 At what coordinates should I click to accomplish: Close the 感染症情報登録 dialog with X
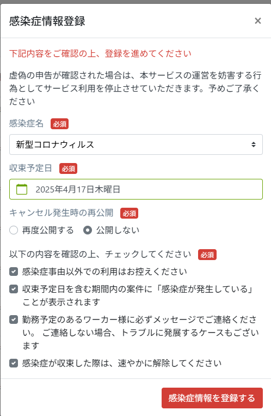click(257, 21)
